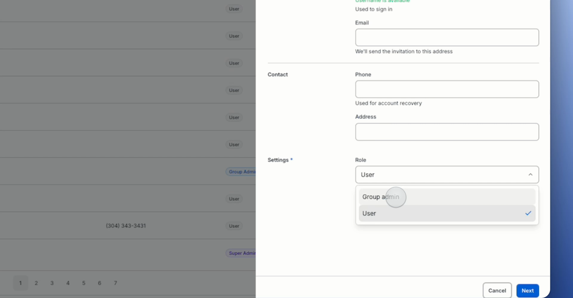Click the Role dropdown chevron arrow

(x=530, y=175)
